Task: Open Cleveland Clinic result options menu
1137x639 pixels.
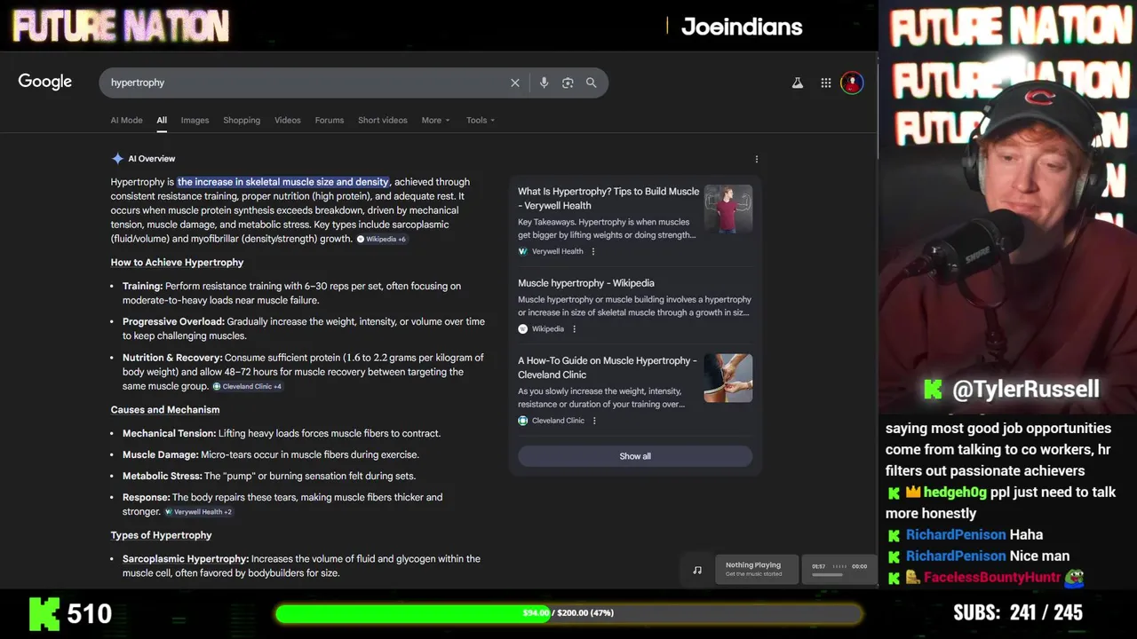Action: point(594,421)
